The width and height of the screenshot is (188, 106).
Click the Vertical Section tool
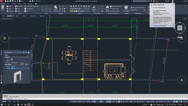[107, 9]
